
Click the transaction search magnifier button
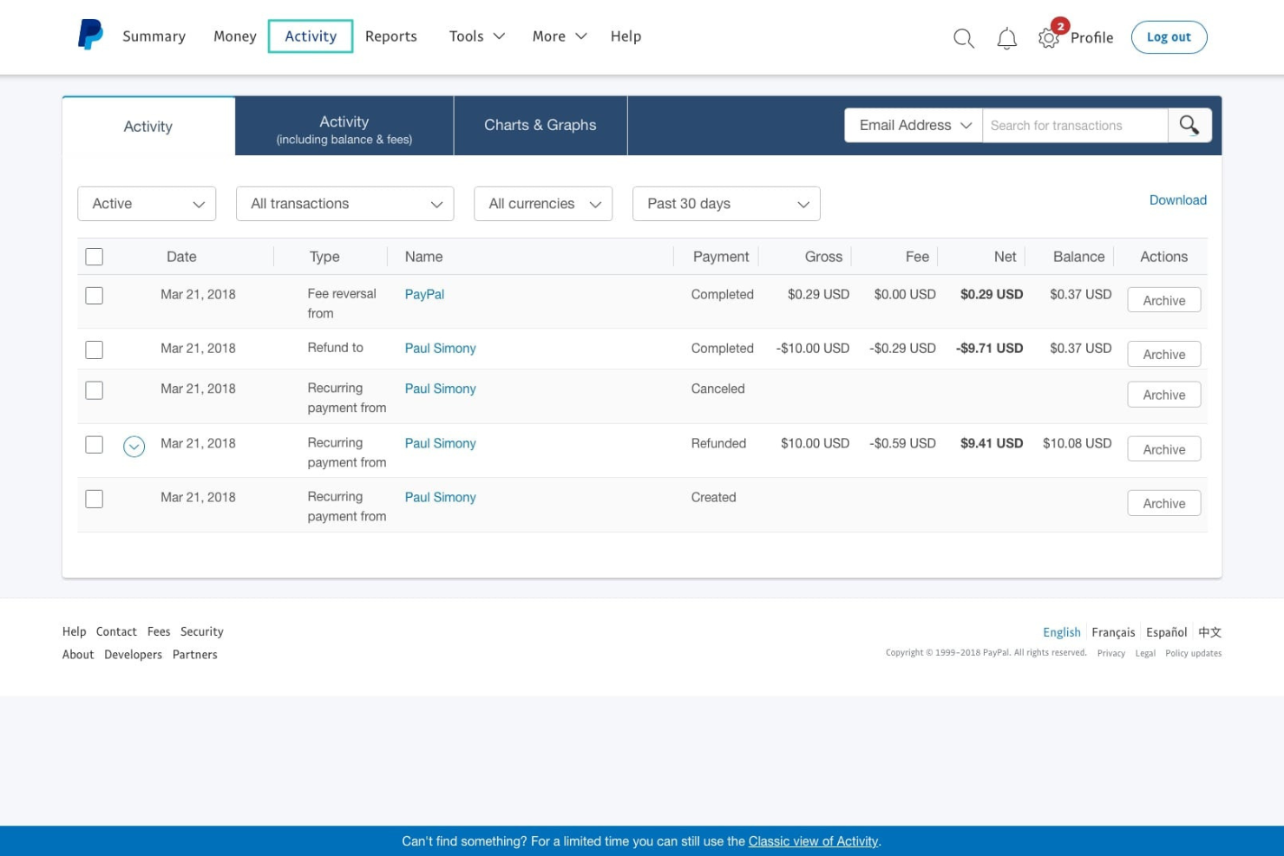click(1189, 125)
